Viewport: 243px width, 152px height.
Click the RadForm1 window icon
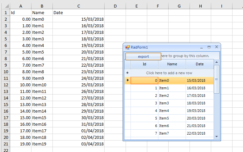(x=127, y=47)
